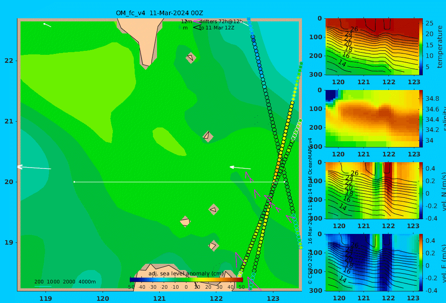Image resolution: width=446 pixels, height=303 pixels.
Task: Click the 300 depth label in salinity panel
Action: (x=315, y=147)
